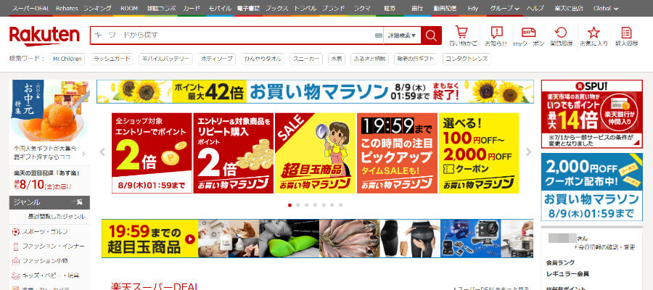Click previous arrow of the banner carousel
The image size is (653, 290).
tap(102, 152)
